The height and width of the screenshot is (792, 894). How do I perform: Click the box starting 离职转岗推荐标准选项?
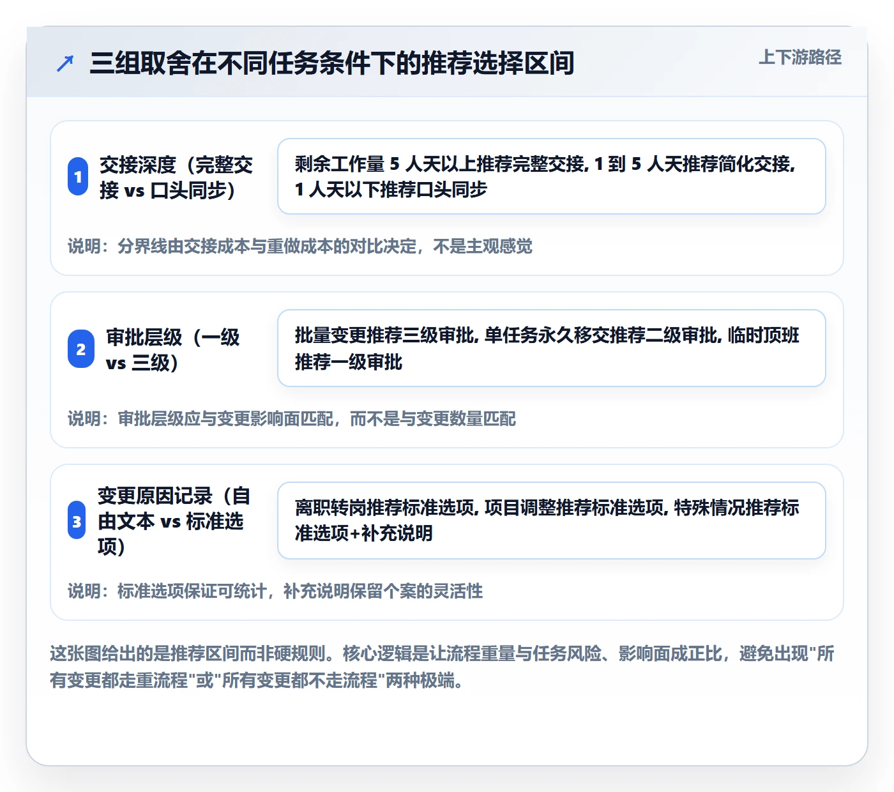[552, 521]
